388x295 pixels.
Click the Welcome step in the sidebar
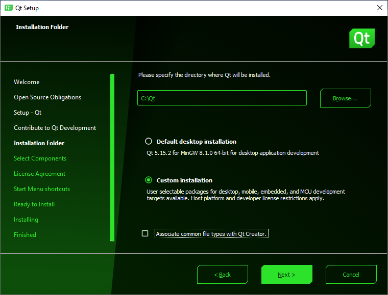tap(27, 82)
